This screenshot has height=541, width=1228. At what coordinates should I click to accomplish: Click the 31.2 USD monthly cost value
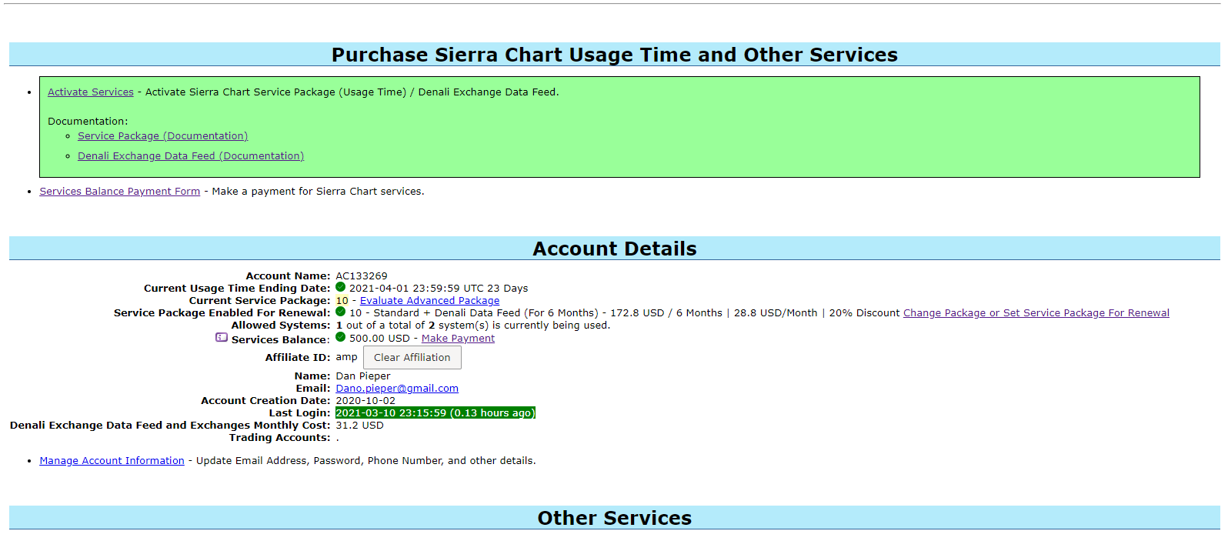359,425
